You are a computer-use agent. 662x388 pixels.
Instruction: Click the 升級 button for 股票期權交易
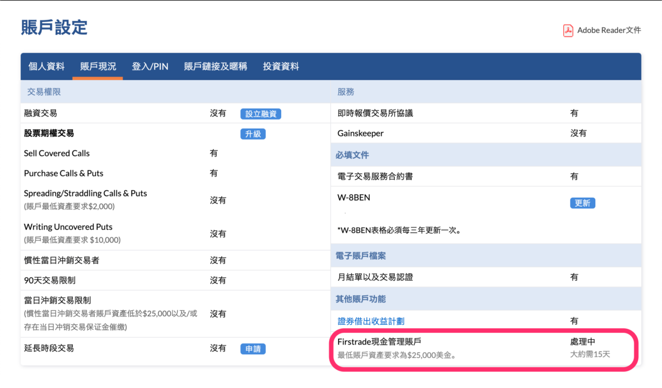click(x=253, y=133)
